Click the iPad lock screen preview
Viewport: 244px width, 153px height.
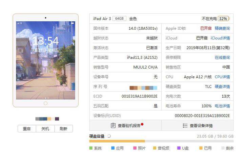point(45,60)
